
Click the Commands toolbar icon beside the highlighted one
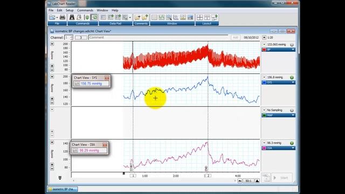tap(86, 17)
